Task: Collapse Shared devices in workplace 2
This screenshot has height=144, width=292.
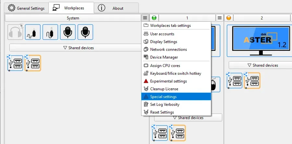Action: (x=260, y=65)
